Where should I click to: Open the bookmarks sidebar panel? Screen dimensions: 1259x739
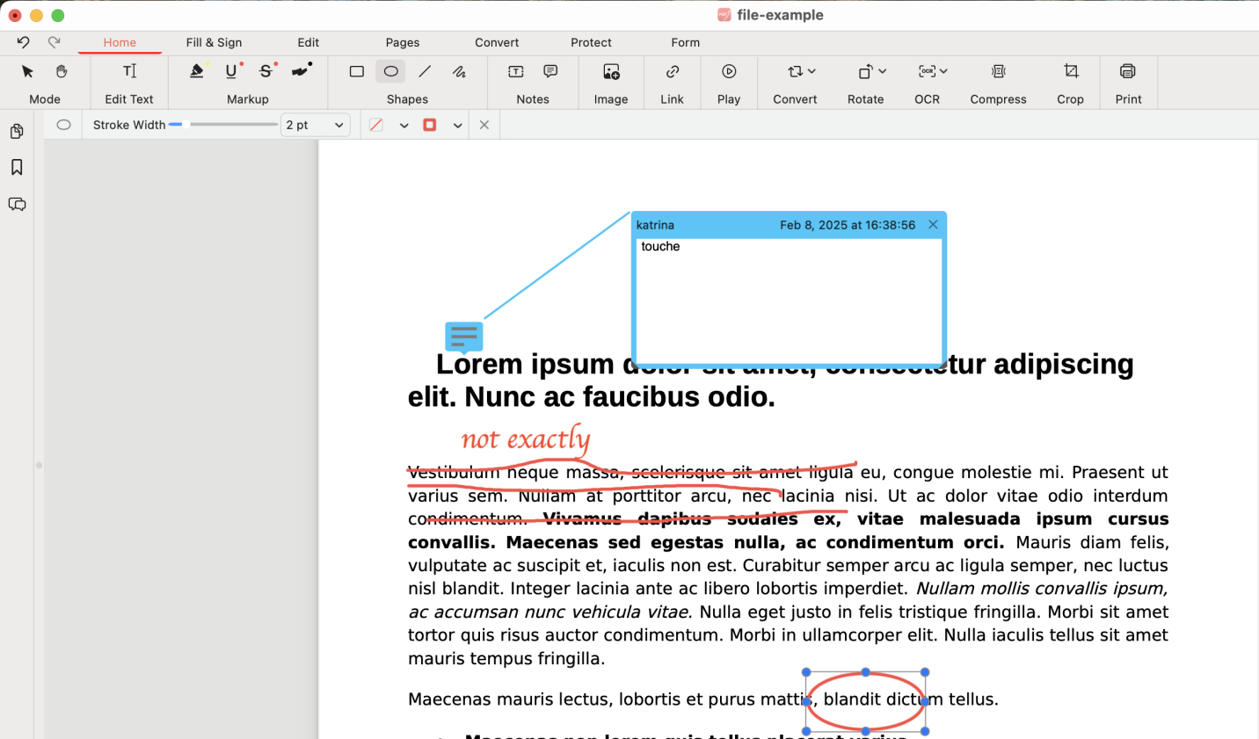pyautogui.click(x=17, y=167)
